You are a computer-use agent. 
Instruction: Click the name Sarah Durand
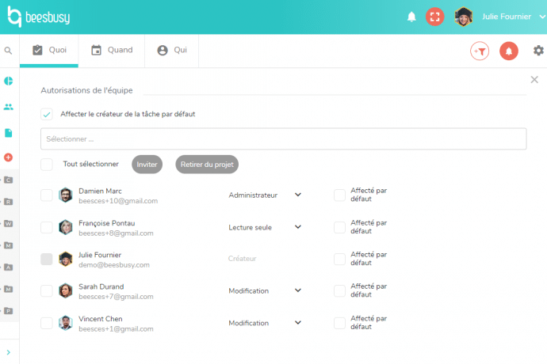[101, 286]
